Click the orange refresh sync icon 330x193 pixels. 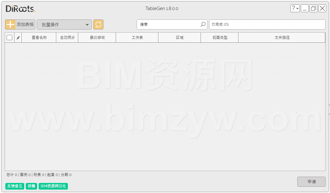click(x=98, y=24)
